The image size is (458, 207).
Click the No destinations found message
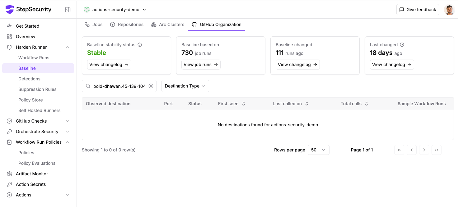(x=268, y=125)
